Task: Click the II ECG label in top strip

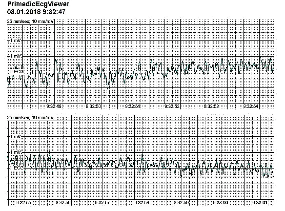Action: click(x=17, y=72)
